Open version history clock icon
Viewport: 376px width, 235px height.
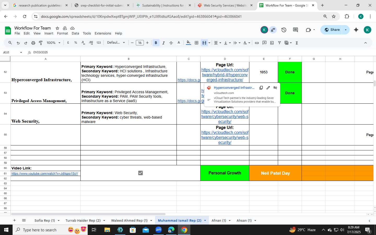click(x=284, y=30)
